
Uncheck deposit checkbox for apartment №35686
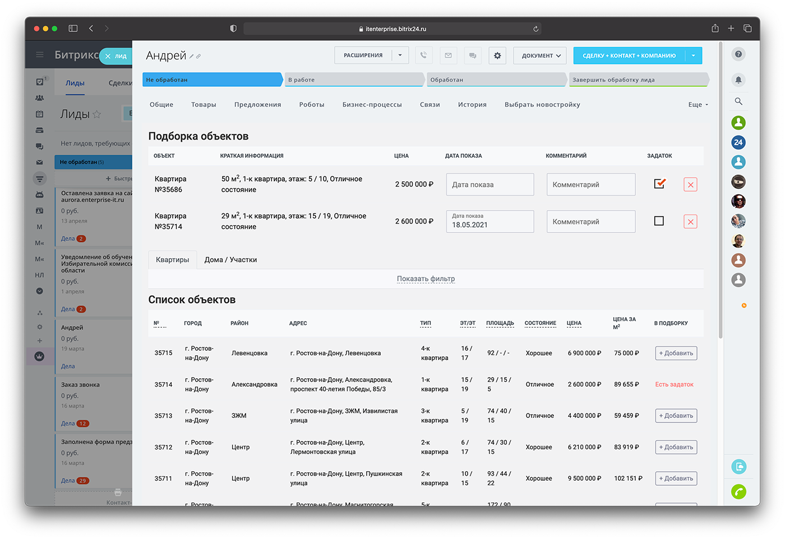(x=659, y=184)
